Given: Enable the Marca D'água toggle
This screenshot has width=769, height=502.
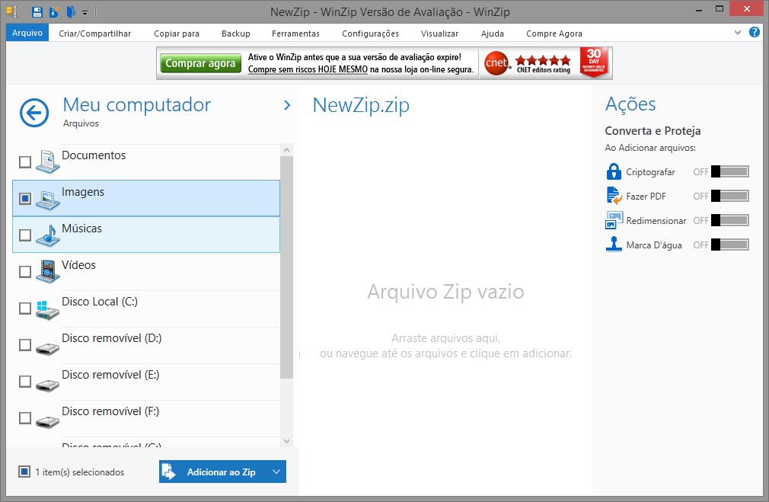Looking at the screenshot, I should 729,245.
